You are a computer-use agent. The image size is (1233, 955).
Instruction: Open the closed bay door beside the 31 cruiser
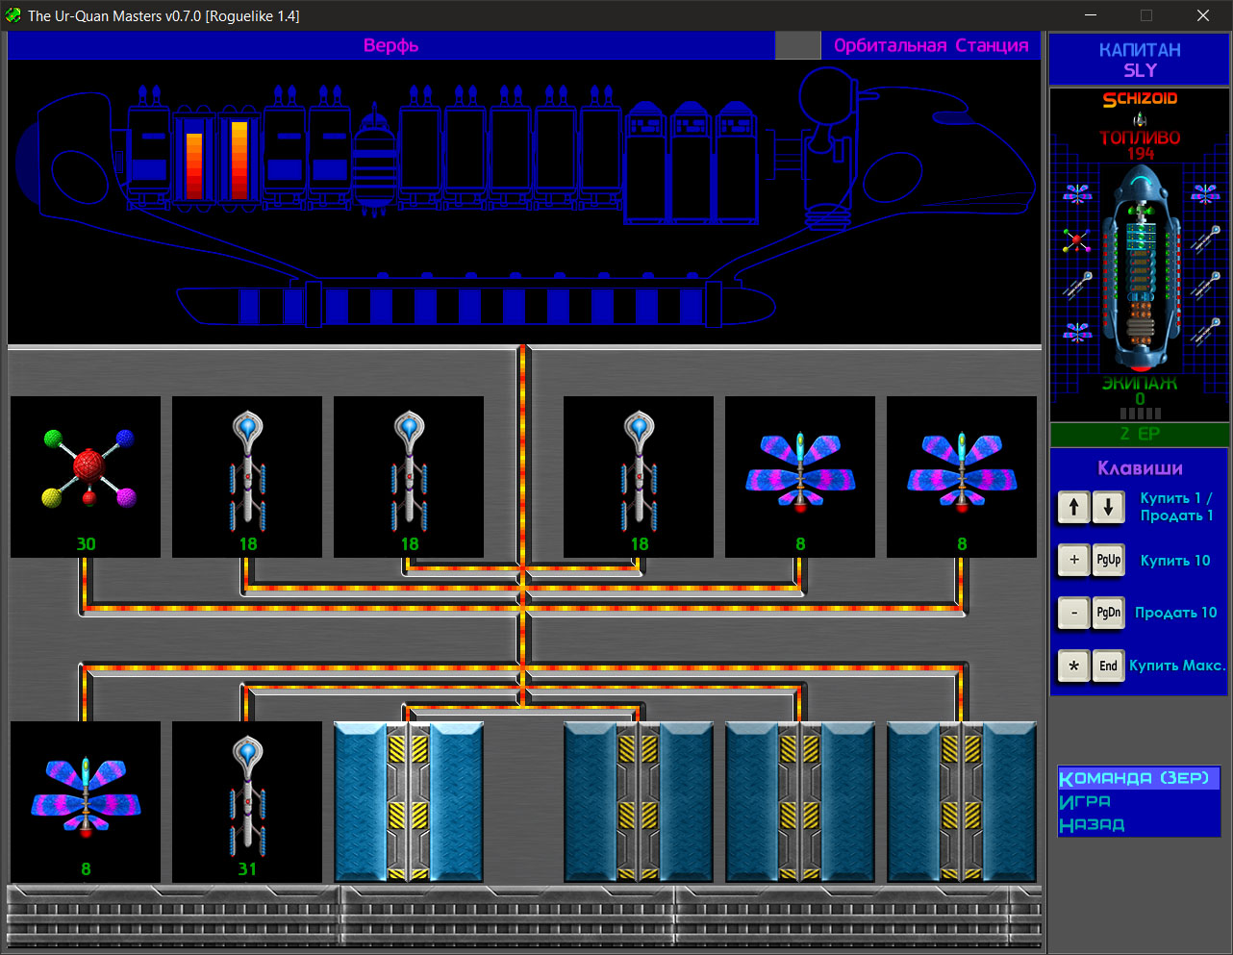(x=409, y=802)
